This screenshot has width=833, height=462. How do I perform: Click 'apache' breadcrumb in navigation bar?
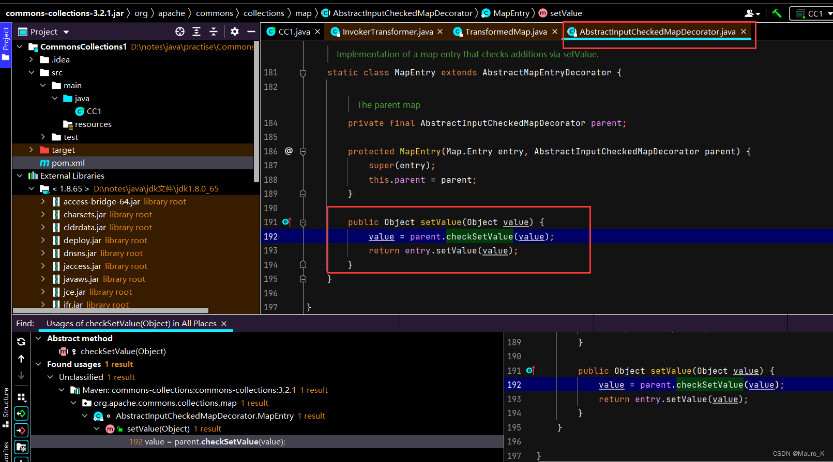171,13
